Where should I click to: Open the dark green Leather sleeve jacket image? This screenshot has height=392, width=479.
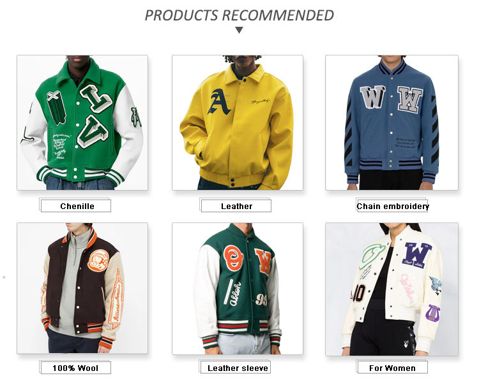point(238,289)
